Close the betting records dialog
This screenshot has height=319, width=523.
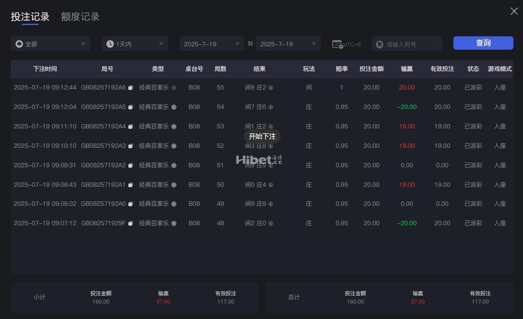pos(514,11)
